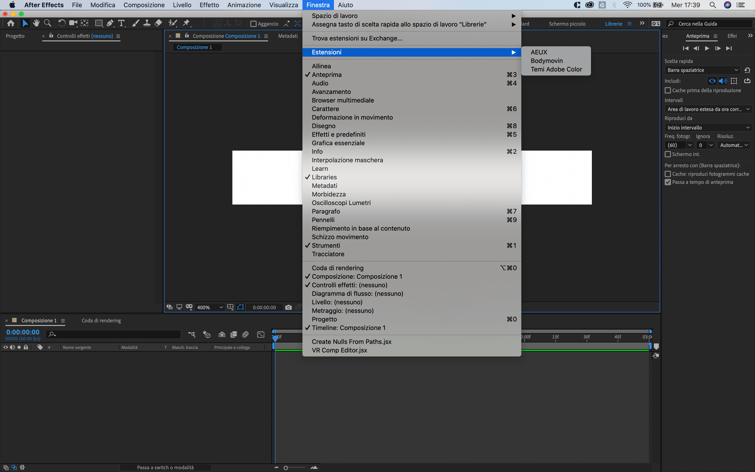Click the Graph Editor icon in timeline

coord(261,334)
